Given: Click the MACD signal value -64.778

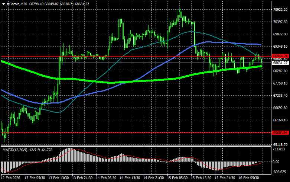Looking at the screenshot, I should click(47, 150).
